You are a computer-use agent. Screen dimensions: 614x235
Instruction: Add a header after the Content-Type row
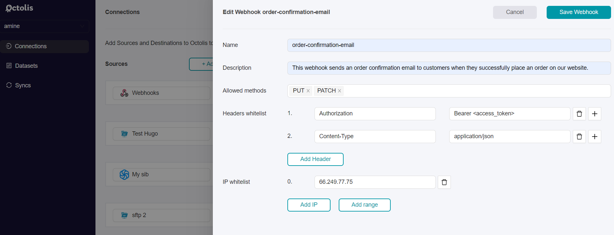click(x=594, y=137)
